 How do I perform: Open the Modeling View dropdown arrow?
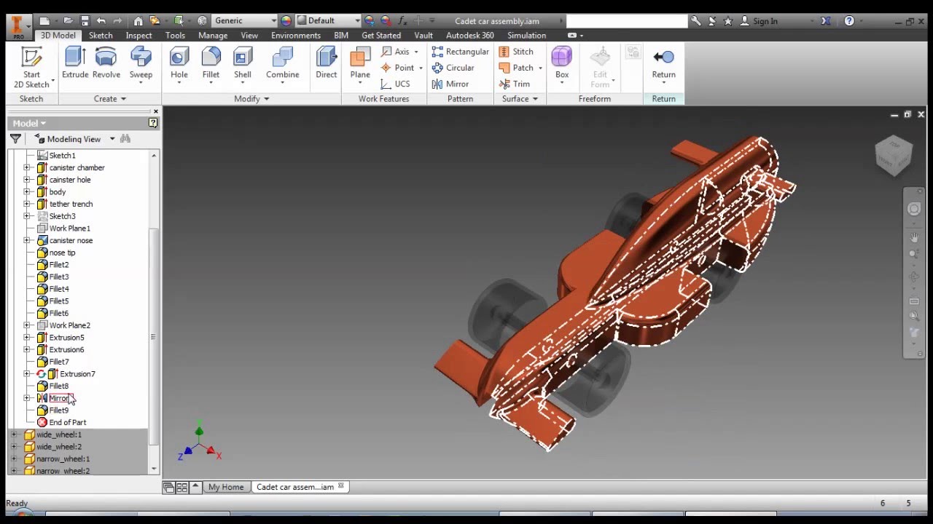click(112, 139)
